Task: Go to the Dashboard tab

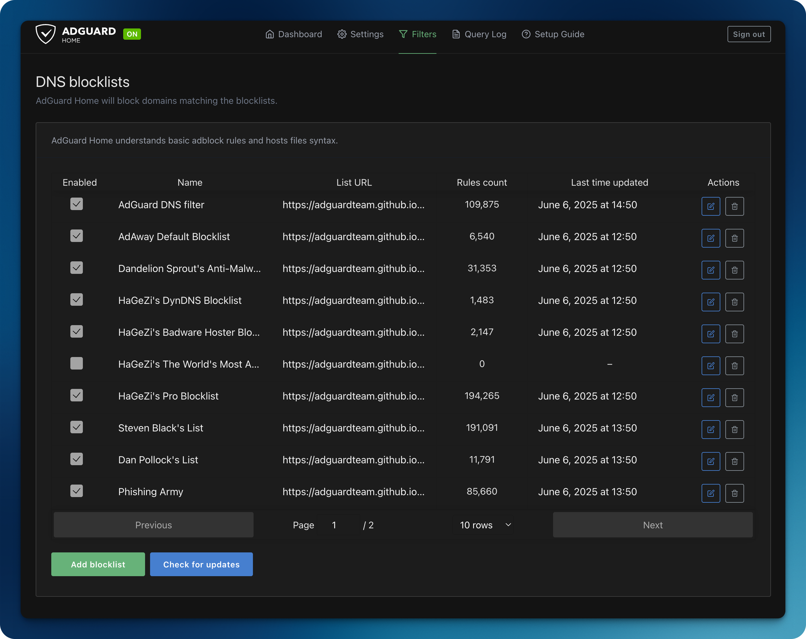Action: 294,34
